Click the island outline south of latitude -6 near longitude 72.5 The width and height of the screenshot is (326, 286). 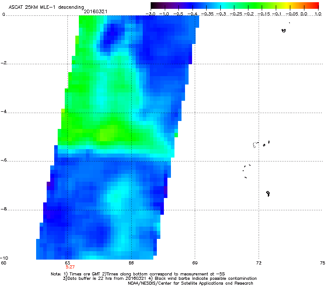click(268, 194)
